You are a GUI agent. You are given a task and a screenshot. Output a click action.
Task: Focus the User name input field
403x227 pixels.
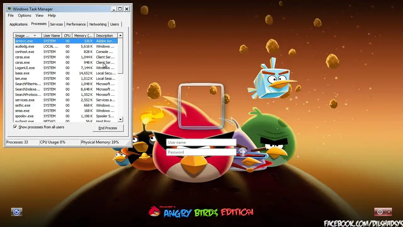(201, 143)
